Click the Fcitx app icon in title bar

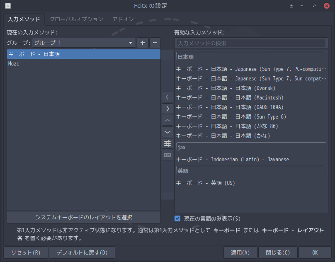point(8,6)
